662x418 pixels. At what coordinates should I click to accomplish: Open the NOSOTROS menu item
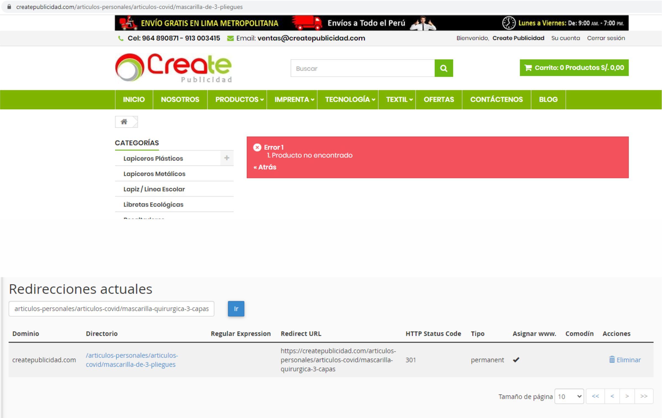tap(180, 100)
